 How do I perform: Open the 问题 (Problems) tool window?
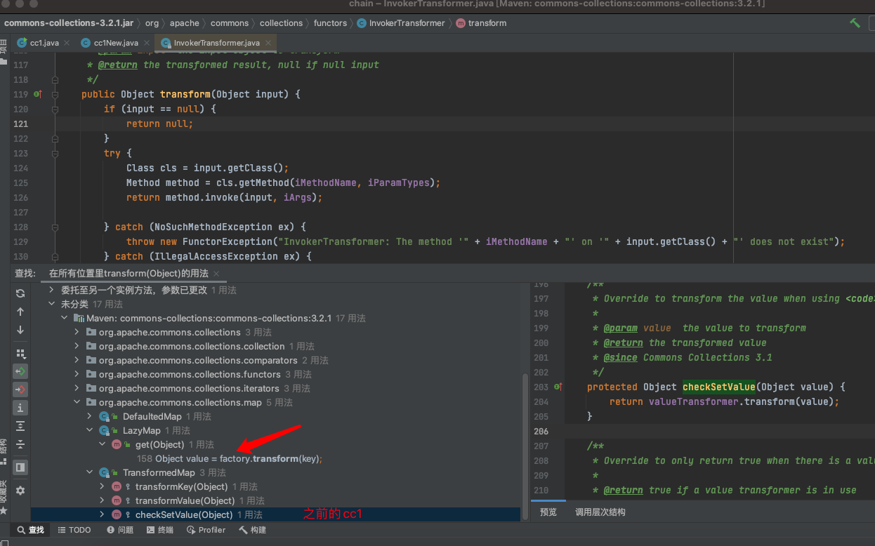[119, 530]
